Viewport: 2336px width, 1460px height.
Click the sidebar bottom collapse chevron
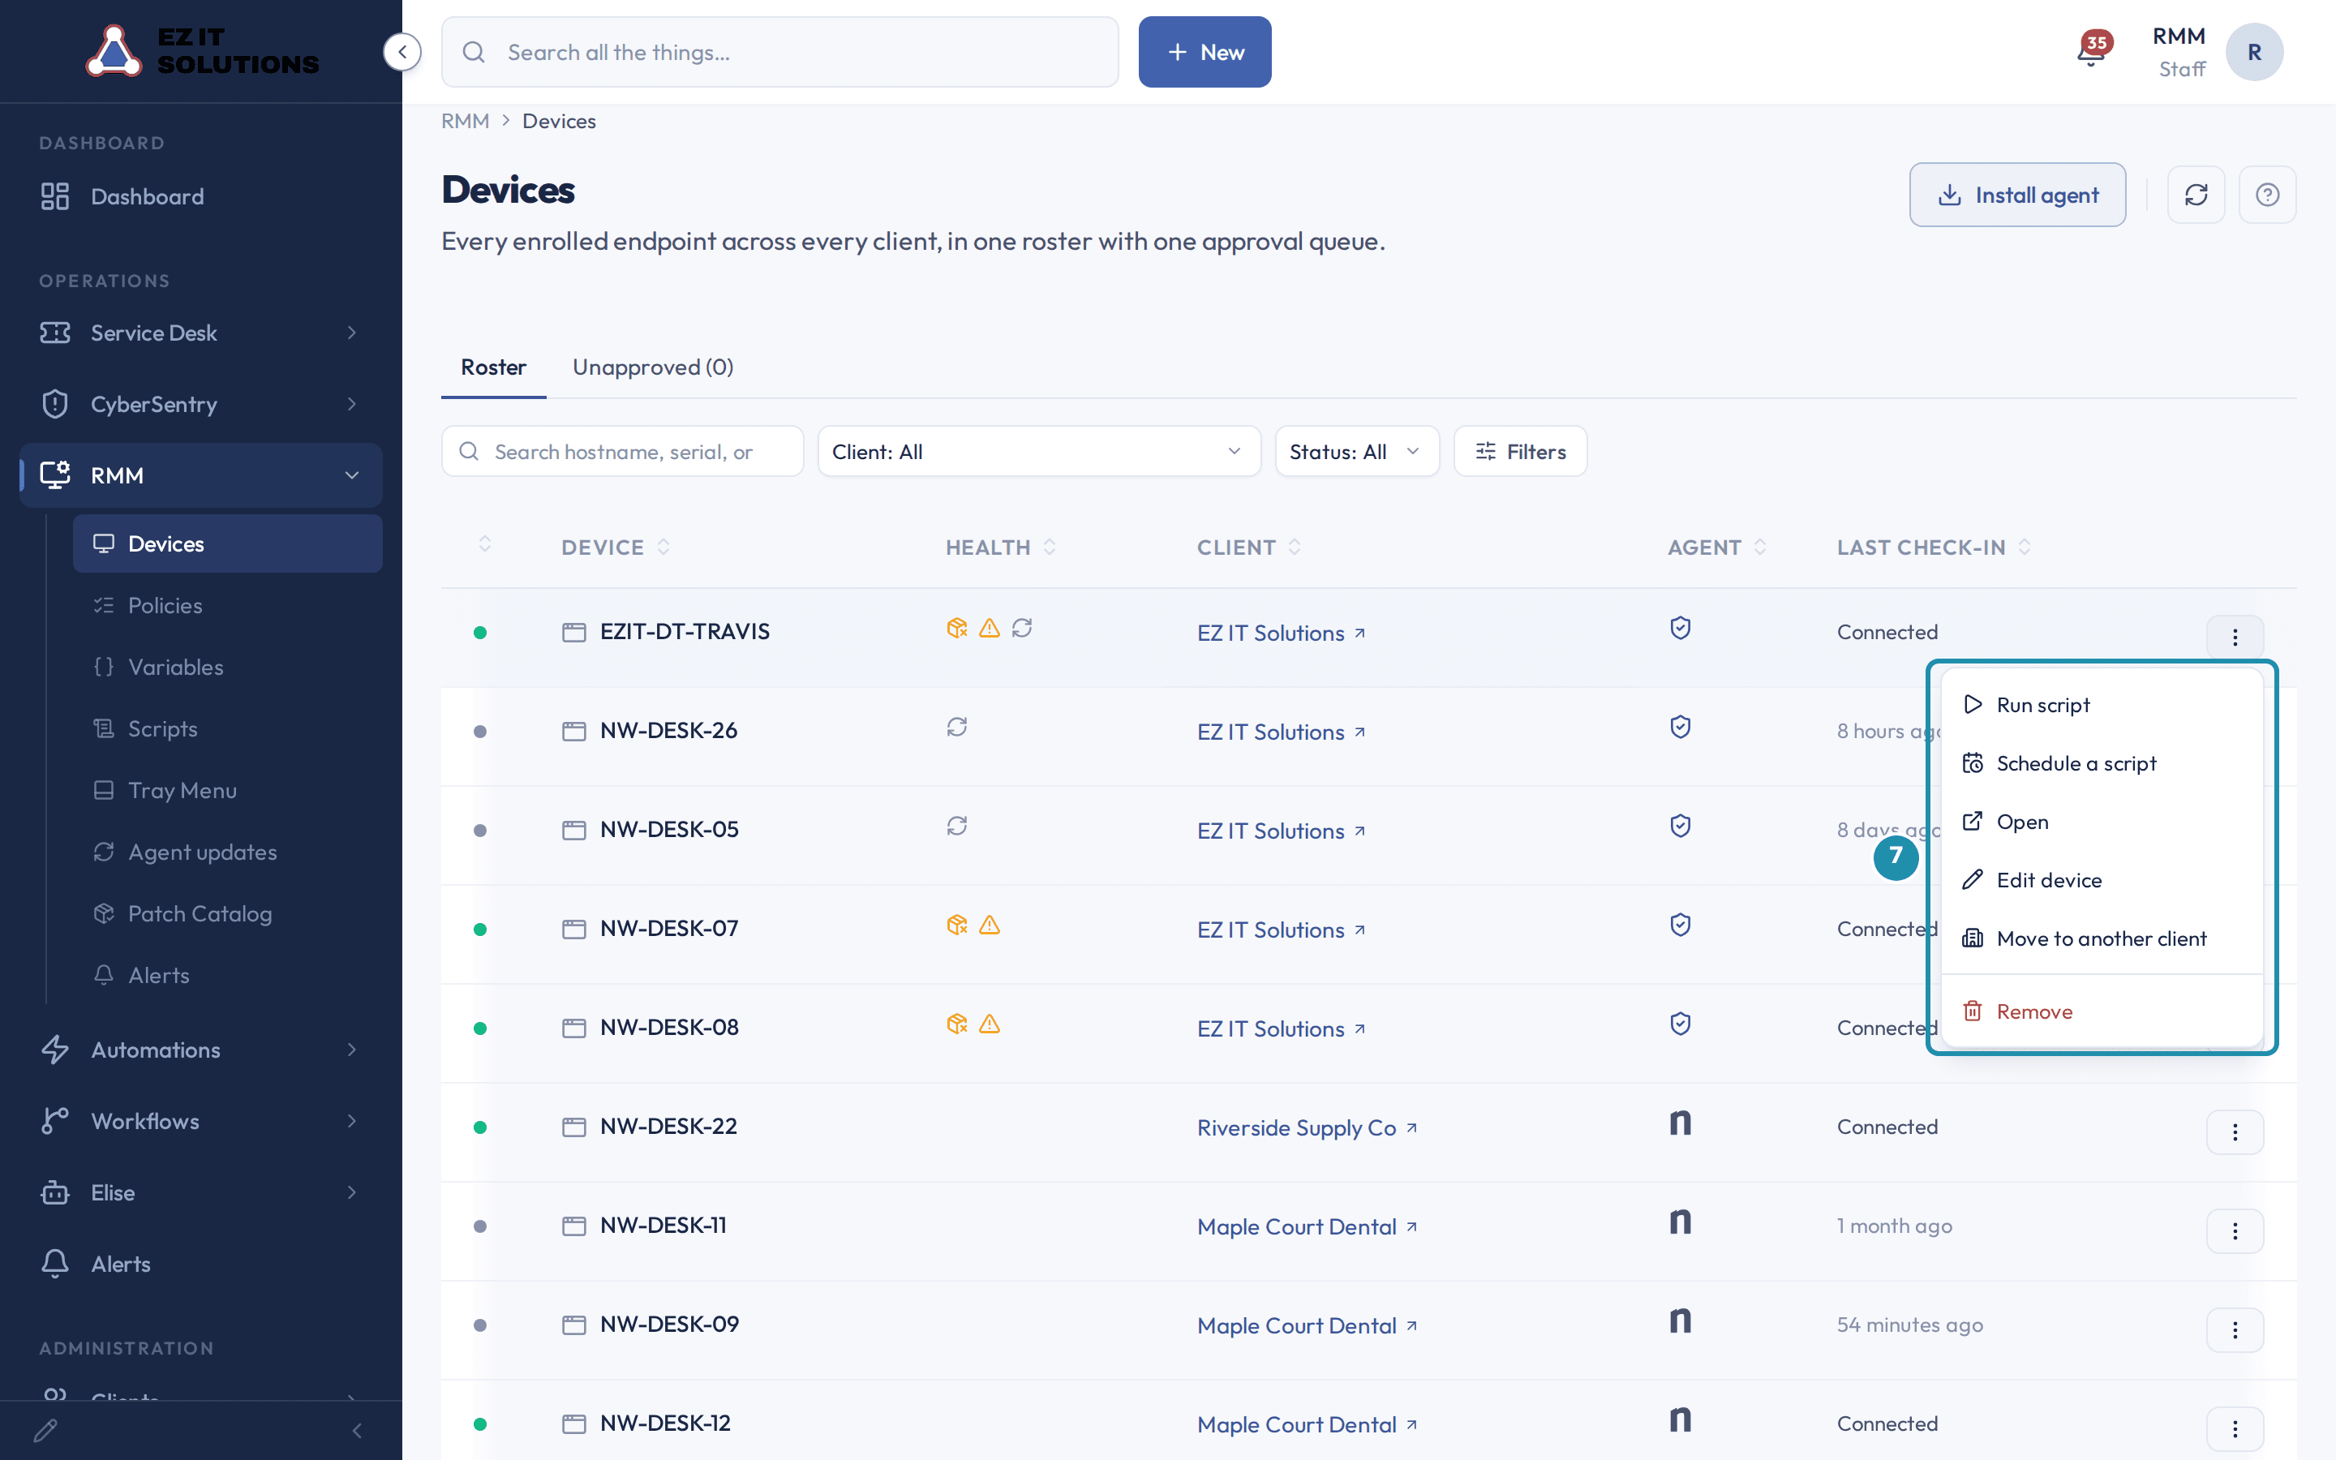coord(357,1430)
